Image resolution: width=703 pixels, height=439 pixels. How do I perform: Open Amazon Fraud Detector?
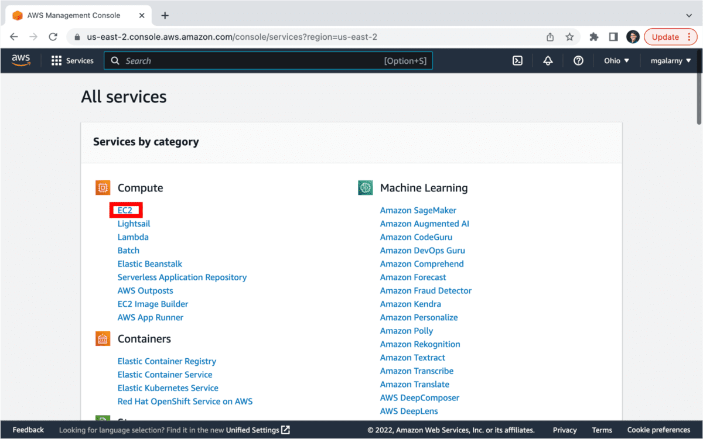click(x=426, y=291)
